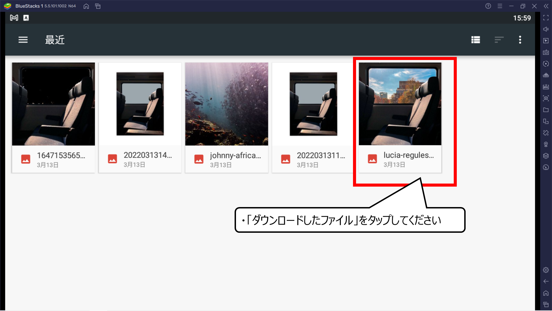Click the 最近 title text
This screenshot has width=552, height=311.
point(55,40)
